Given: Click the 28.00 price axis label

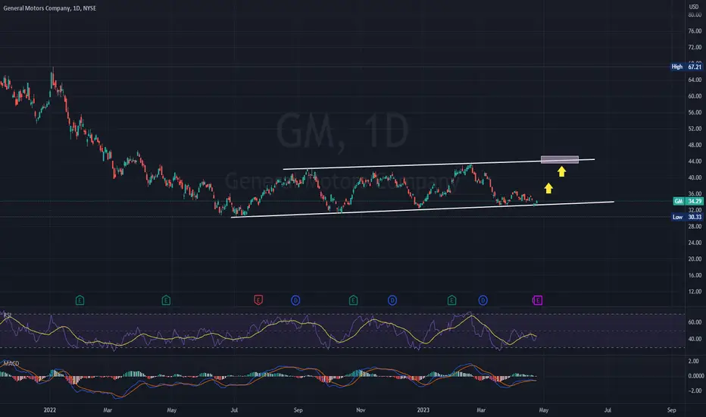Looking at the screenshot, I should [x=695, y=226].
